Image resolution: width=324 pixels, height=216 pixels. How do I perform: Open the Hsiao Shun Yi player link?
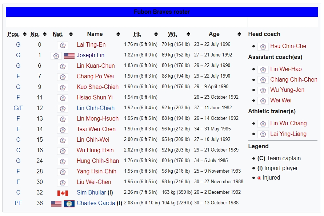(95, 98)
